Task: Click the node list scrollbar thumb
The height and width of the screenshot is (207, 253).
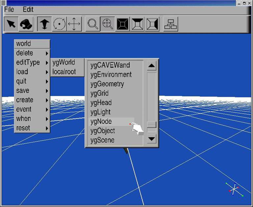Action: 152,125
